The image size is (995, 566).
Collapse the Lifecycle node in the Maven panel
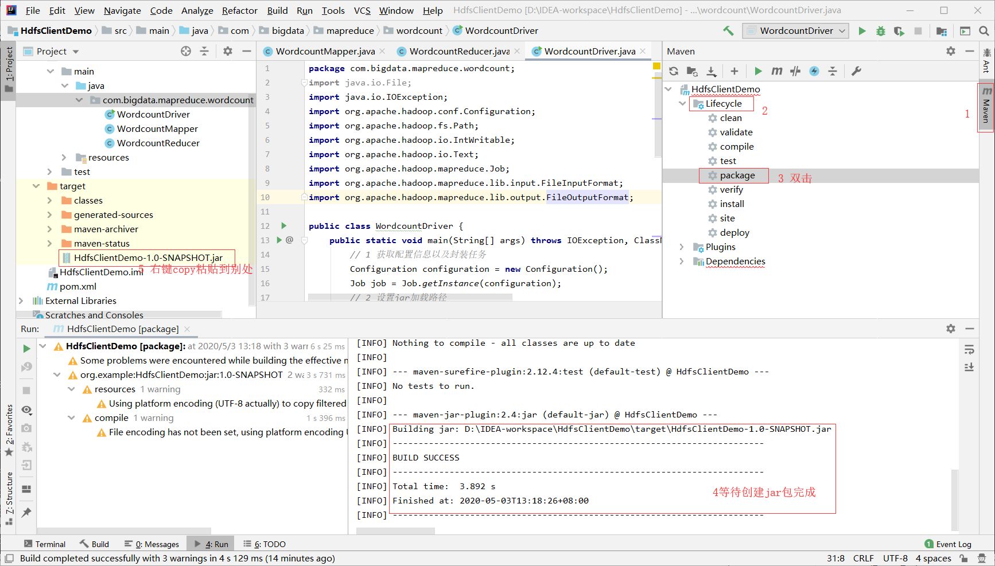pos(682,104)
